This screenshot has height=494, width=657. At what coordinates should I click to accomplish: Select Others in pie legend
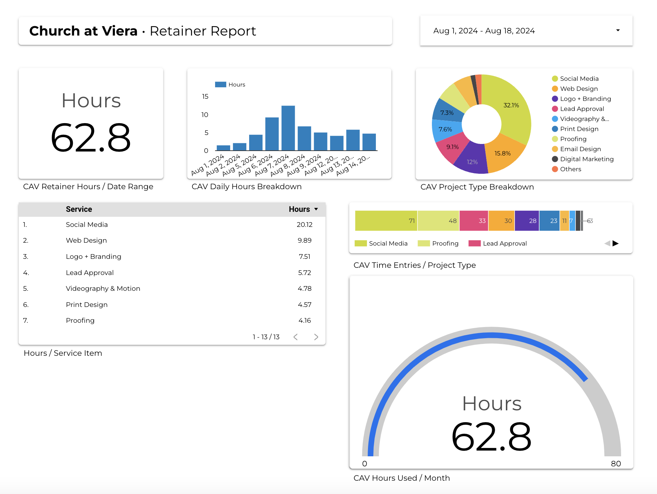click(x=567, y=169)
